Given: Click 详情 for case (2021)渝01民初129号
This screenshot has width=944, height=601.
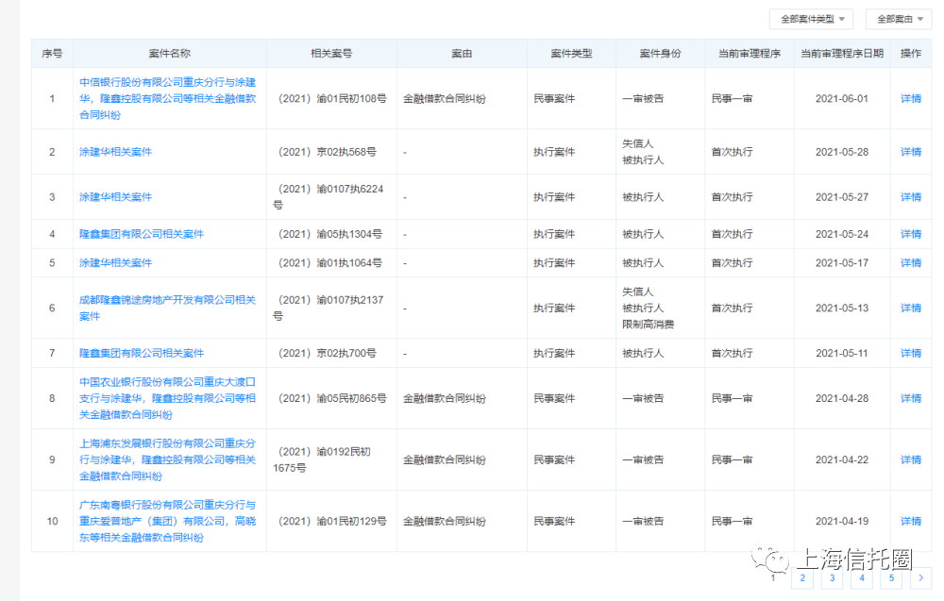Looking at the screenshot, I should click(910, 521).
